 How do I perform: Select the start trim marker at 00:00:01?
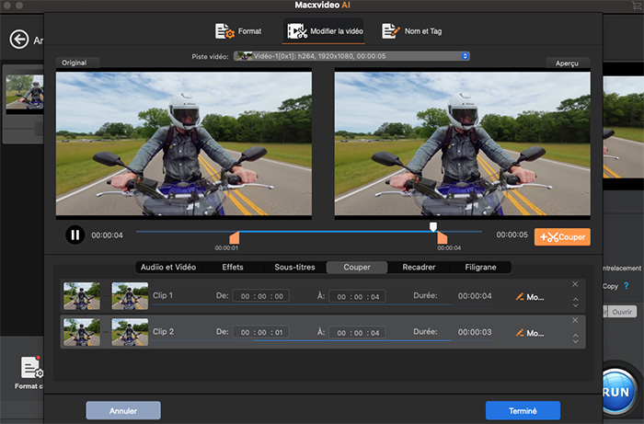coord(235,237)
